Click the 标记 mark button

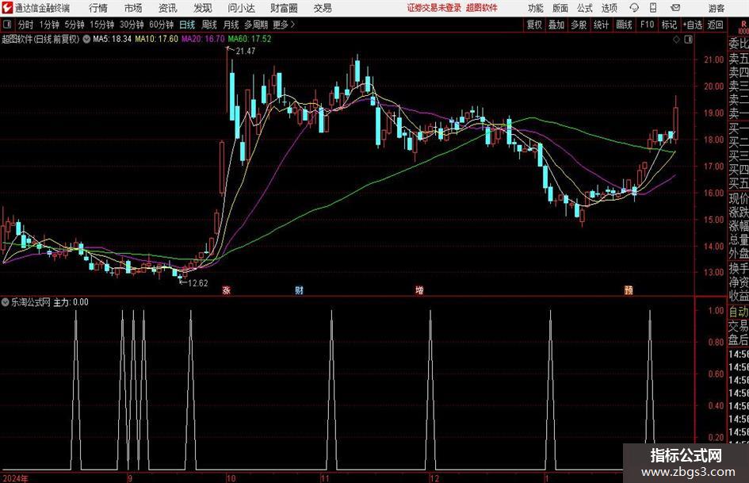669,25
